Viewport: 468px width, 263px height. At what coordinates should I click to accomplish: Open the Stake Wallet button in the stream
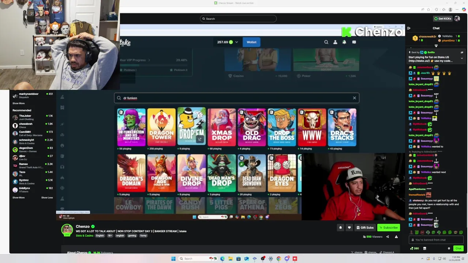coord(252,42)
